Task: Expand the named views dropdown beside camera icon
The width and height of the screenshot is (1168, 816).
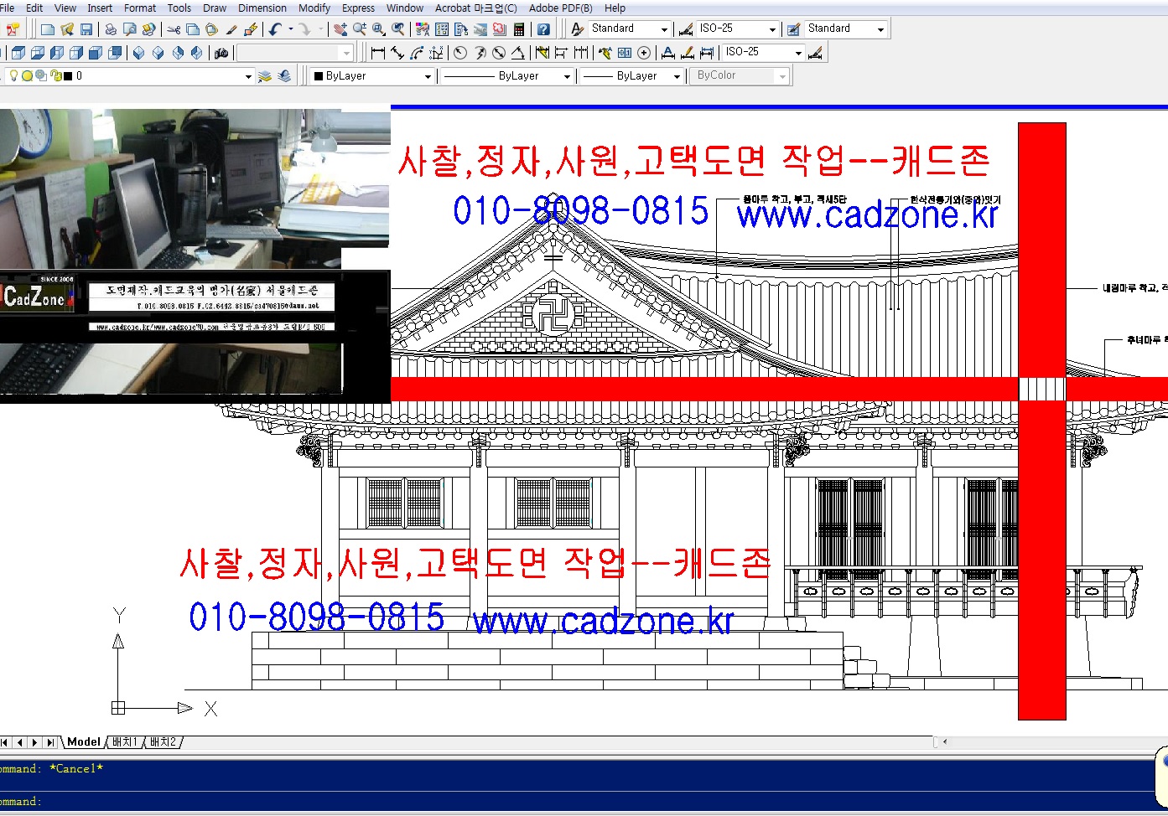Action: point(346,53)
